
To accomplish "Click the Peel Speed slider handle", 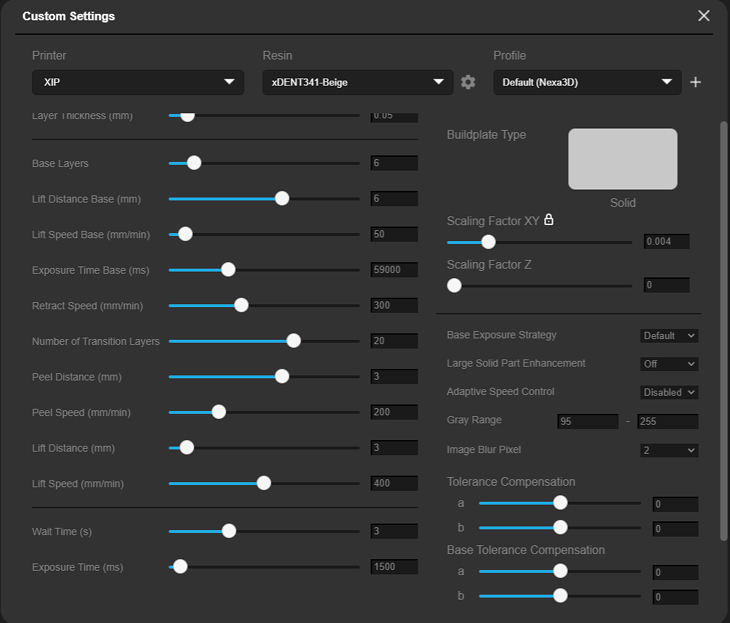I will 219,412.
